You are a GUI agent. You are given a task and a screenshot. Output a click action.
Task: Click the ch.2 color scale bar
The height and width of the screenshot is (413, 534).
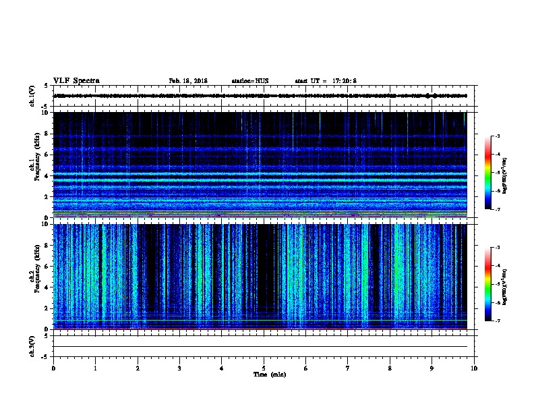click(x=488, y=284)
